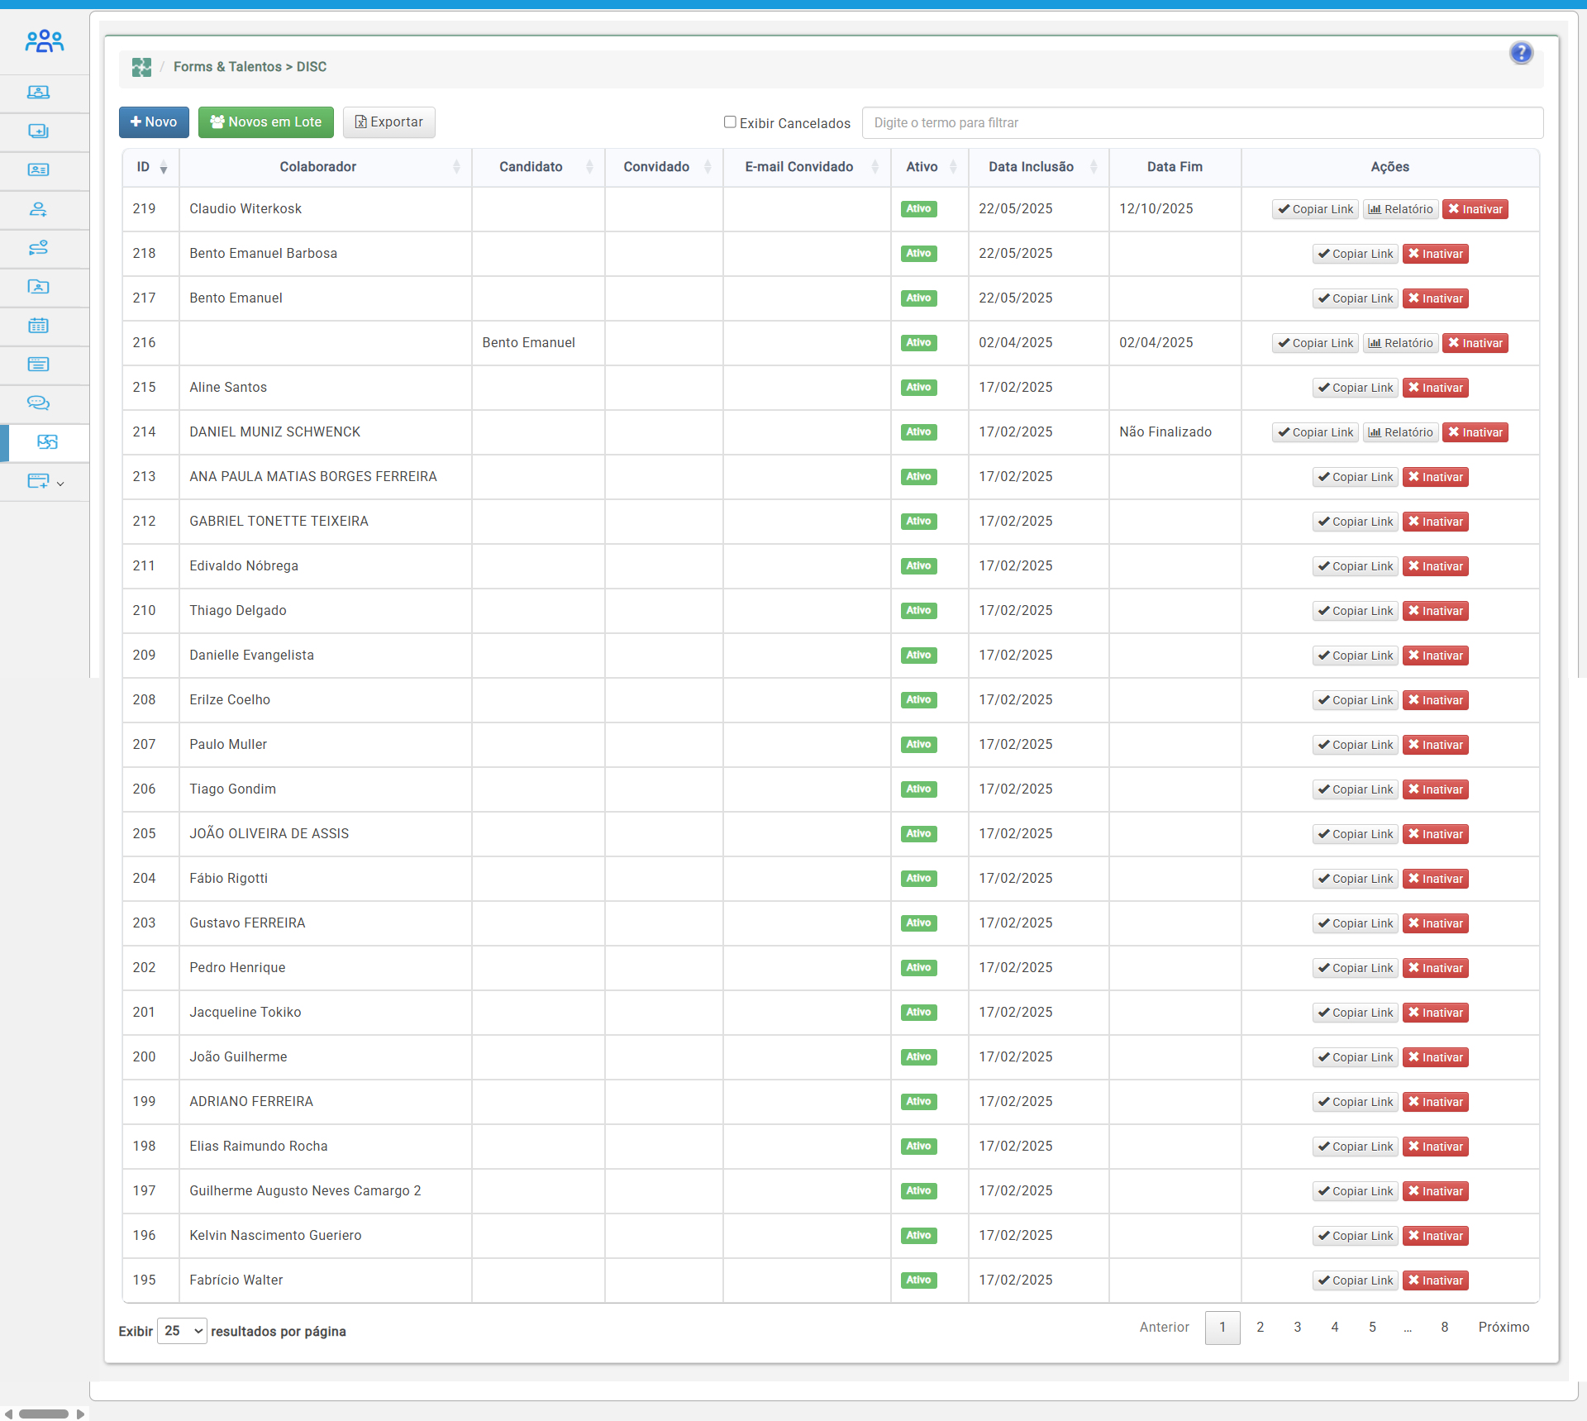Click Próximo pagination link
1587x1421 pixels.
[1504, 1328]
